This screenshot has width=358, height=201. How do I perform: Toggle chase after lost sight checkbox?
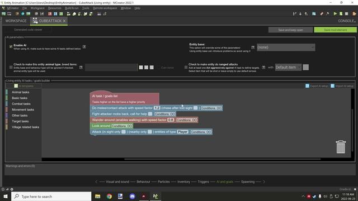(x=195, y=108)
